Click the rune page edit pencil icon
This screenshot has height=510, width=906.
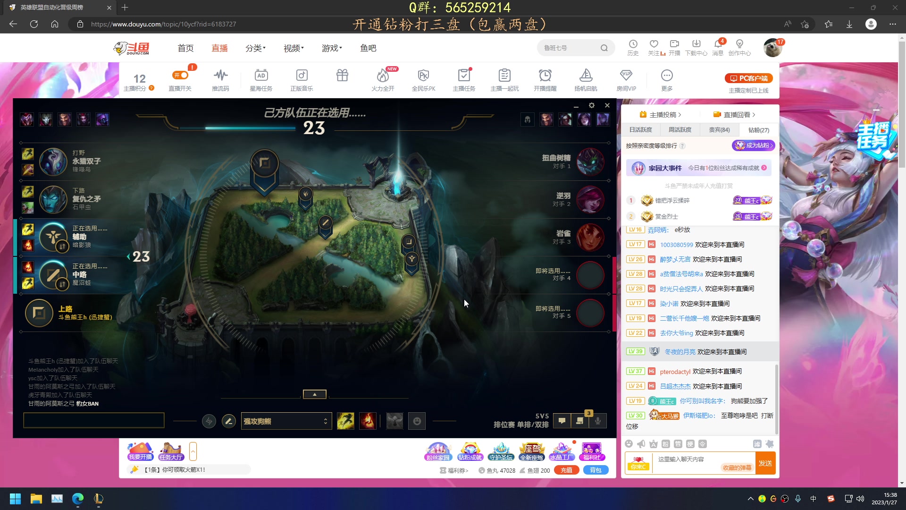pyautogui.click(x=229, y=421)
